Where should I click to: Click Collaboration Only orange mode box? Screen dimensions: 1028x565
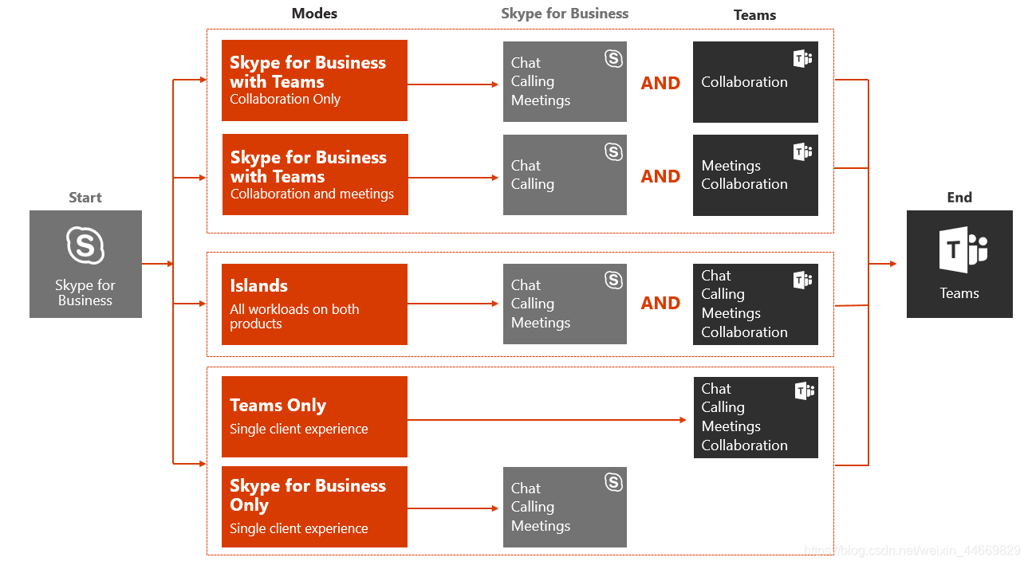[x=314, y=80]
